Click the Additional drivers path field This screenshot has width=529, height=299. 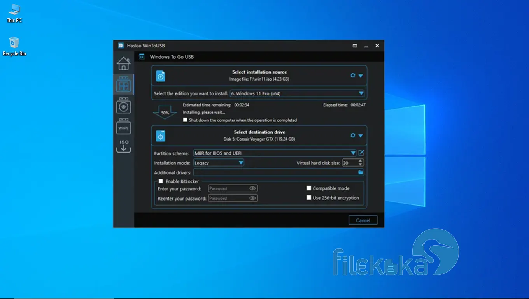(x=275, y=172)
